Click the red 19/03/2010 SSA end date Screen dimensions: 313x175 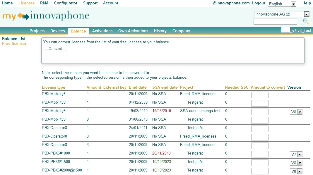pos(162,111)
